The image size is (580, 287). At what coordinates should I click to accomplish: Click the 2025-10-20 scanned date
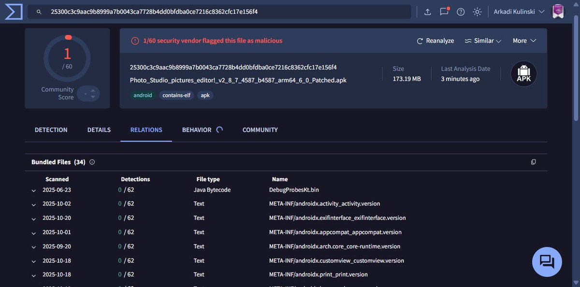[57, 218]
